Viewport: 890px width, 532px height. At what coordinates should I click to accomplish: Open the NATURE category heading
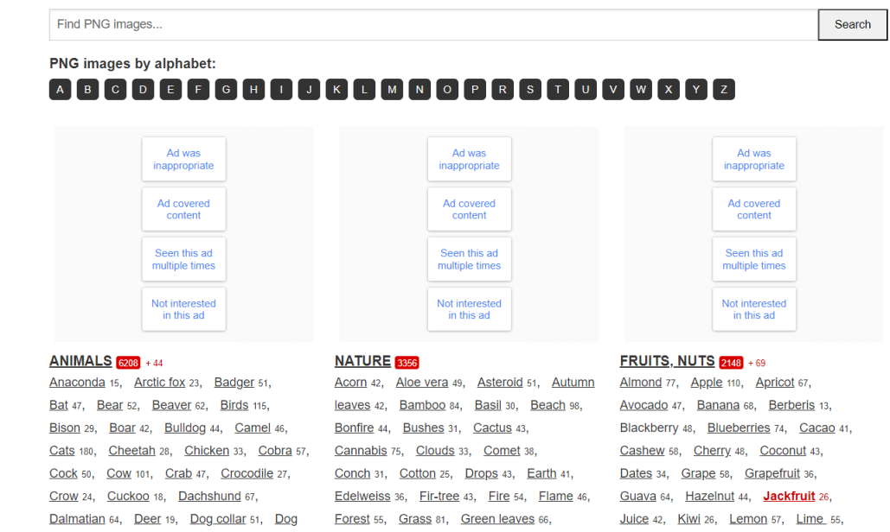pyautogui.click(x=362, y=362)
